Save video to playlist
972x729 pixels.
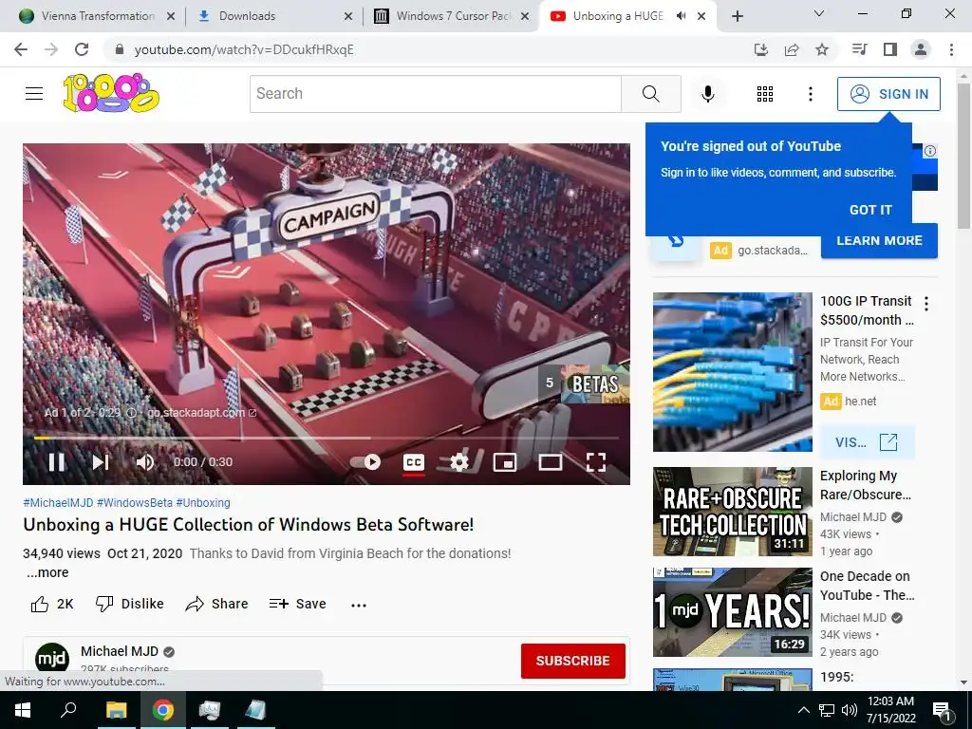[297, 604]
